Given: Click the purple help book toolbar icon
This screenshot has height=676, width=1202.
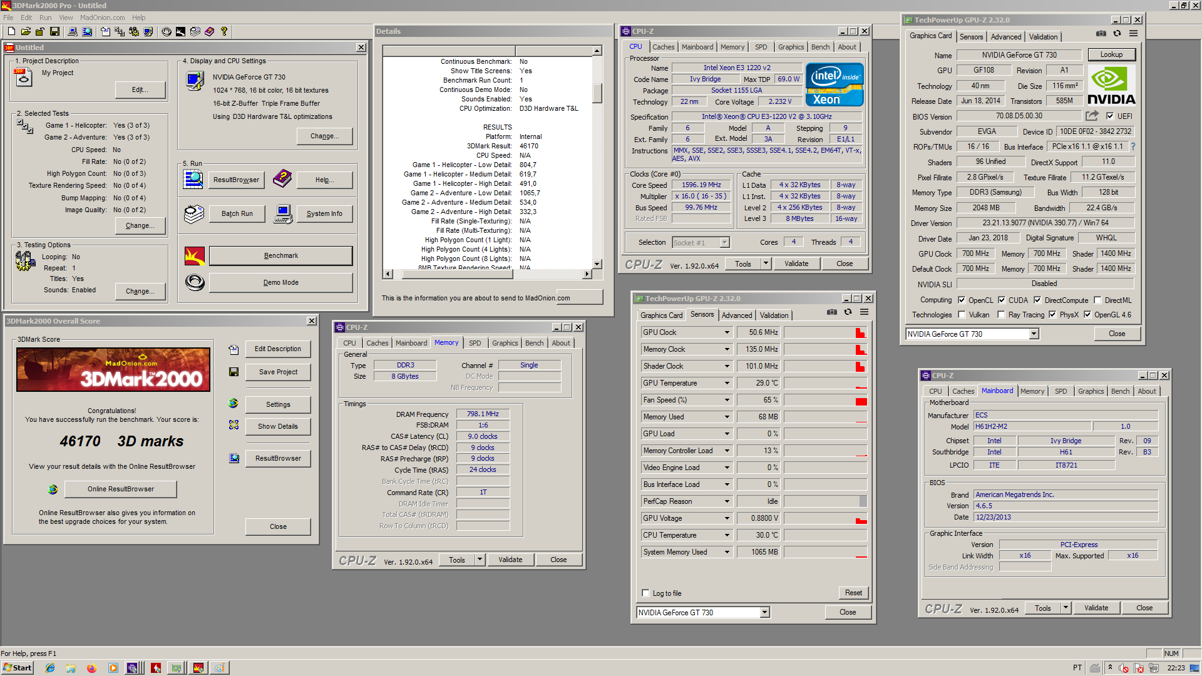Looking at the screenshot, I should [209, 31].
